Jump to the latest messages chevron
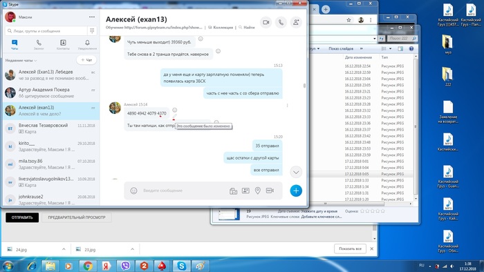The height and width of the screenshot is (272, 484). [296, 172]
